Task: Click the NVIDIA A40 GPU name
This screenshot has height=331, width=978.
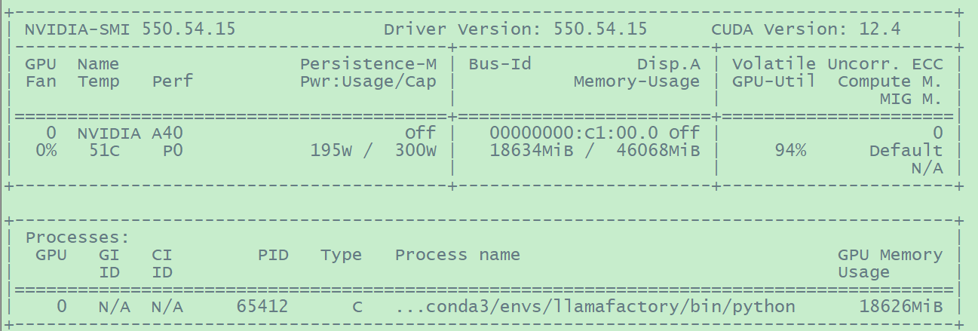Action: (130, 133)
